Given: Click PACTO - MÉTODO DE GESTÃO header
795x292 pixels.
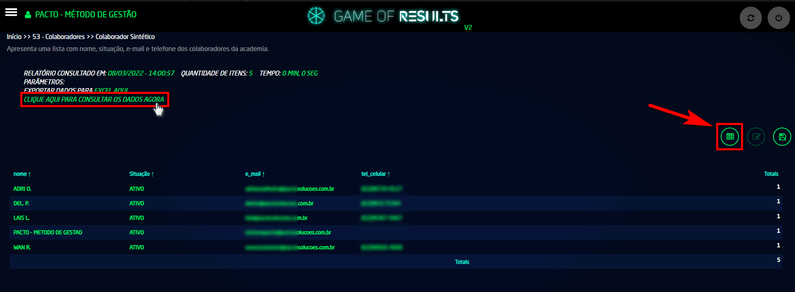Looking at the screenshot, I should tap(86, 15).
